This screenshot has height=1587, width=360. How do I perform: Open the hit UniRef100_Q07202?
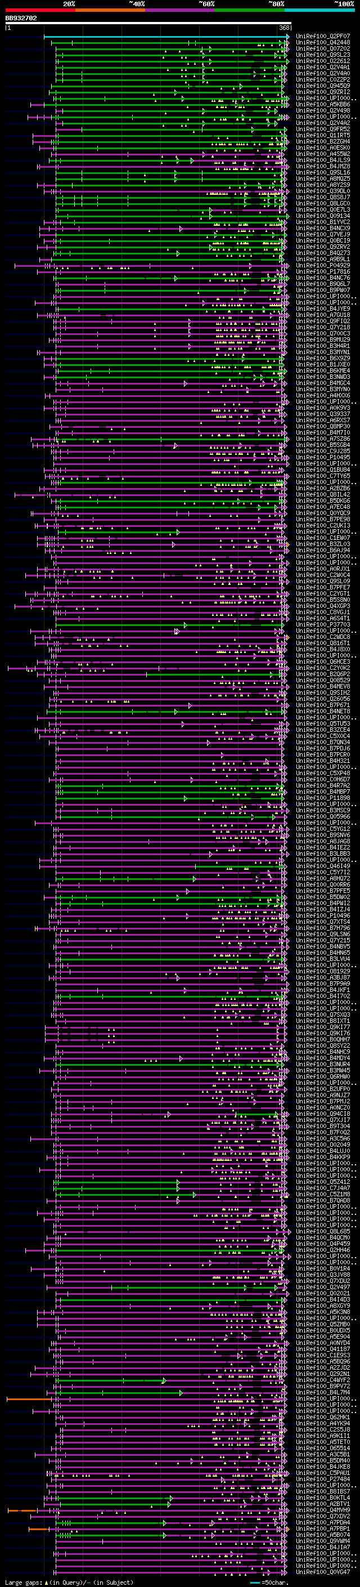[322, 48]
